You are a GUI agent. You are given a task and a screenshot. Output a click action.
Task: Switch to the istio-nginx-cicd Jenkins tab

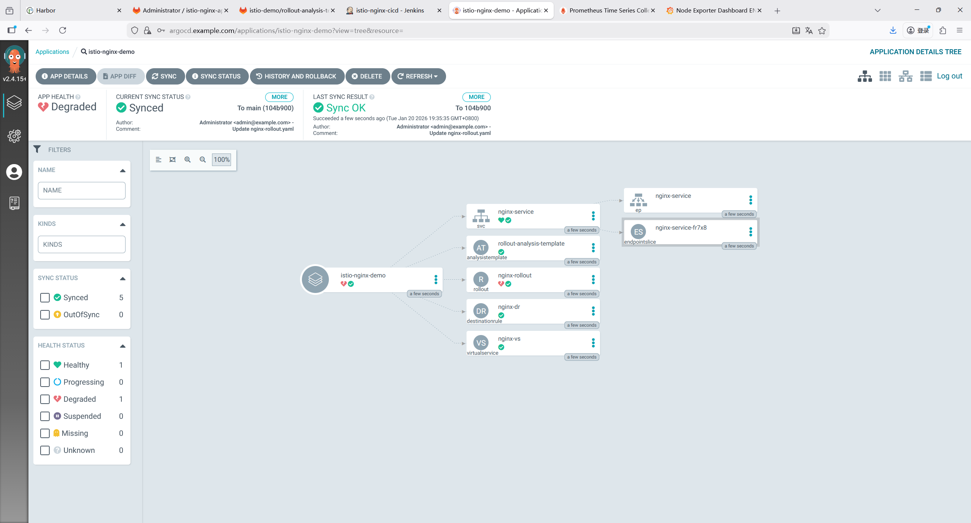tap(390, 10)
